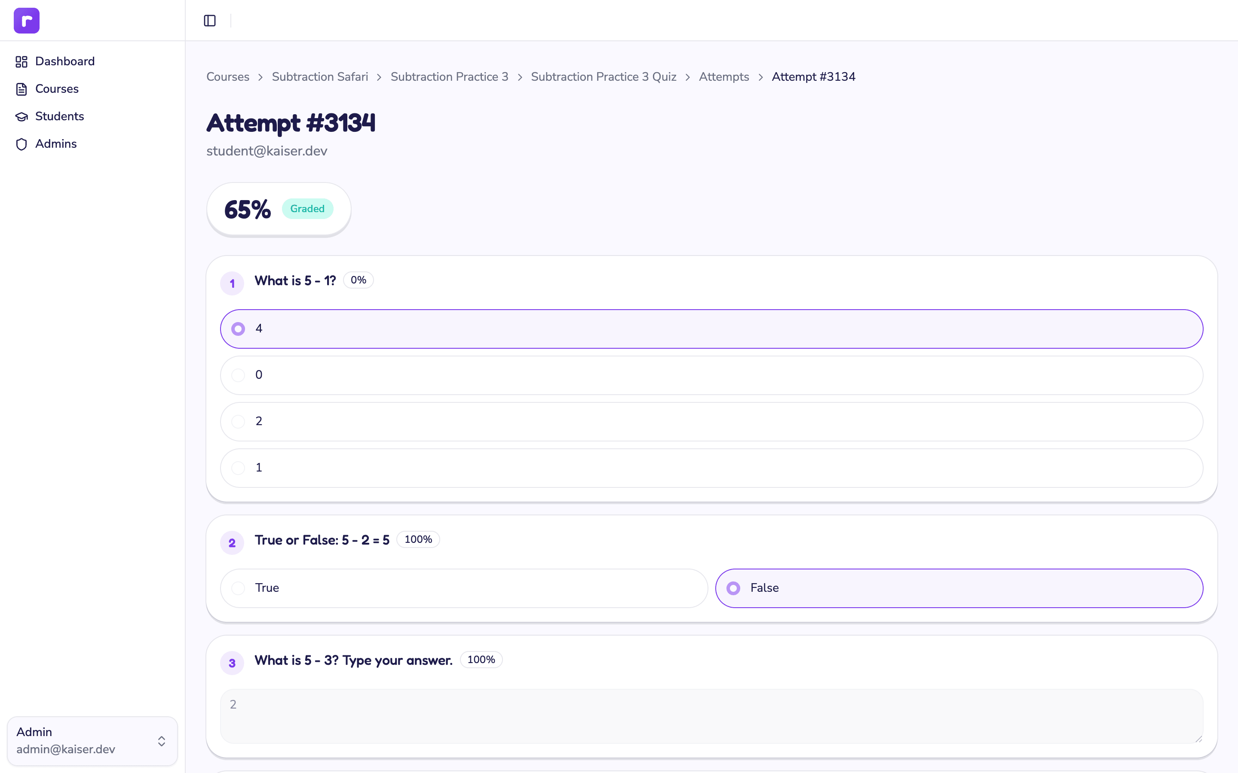Click the account switcher chevrons icon
Screen dimensions: 1238x773
tap(162, 741)
